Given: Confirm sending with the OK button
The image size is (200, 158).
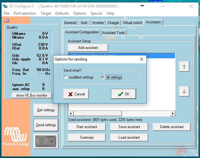Looking at the screenshot, I should point(123,94).
